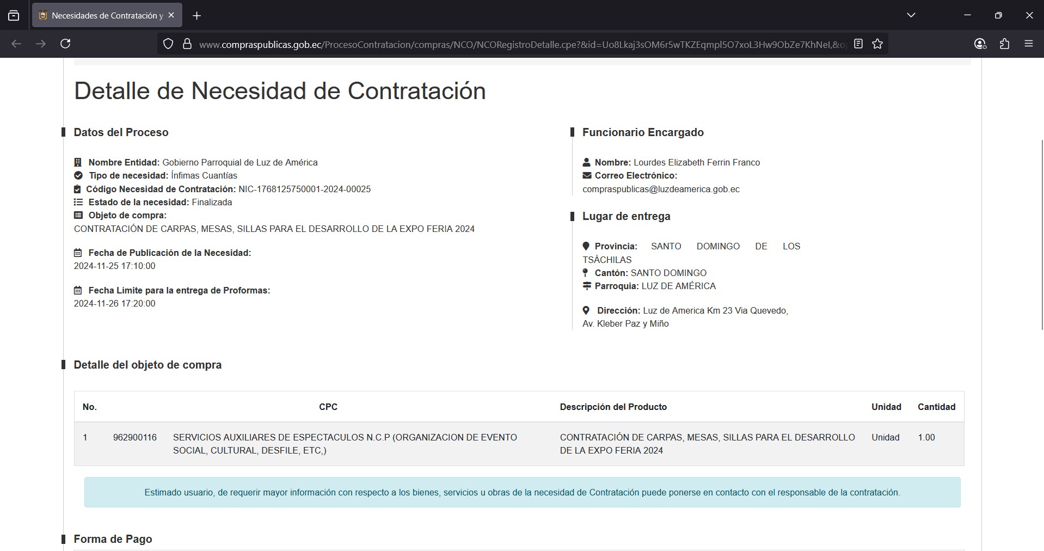
Task: Click Descripción del Producto column header
Action: point(613,407)
